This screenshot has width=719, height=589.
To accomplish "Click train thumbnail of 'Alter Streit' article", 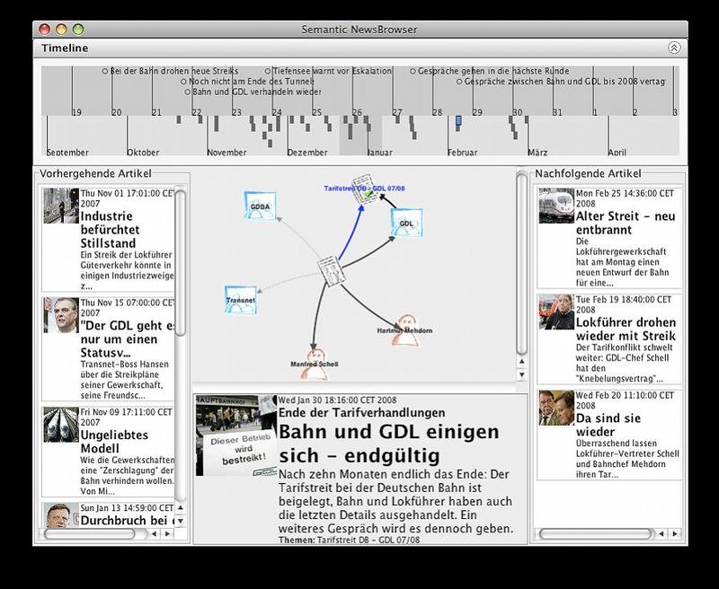I will 556,206.
